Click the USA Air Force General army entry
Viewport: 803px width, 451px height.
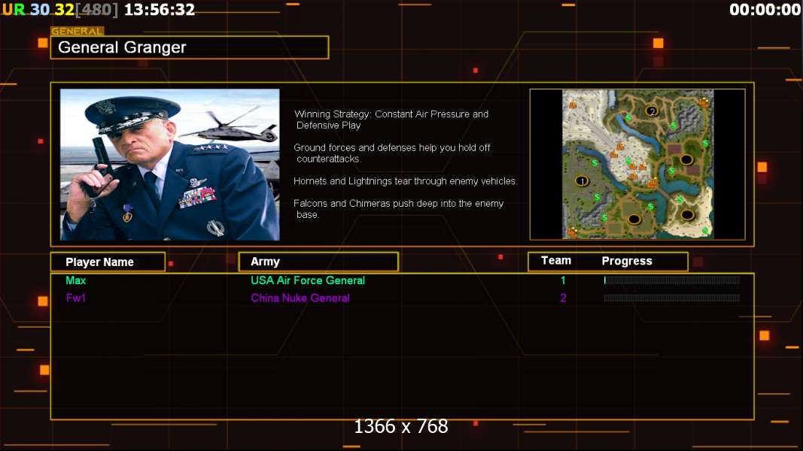pos(308,280)
